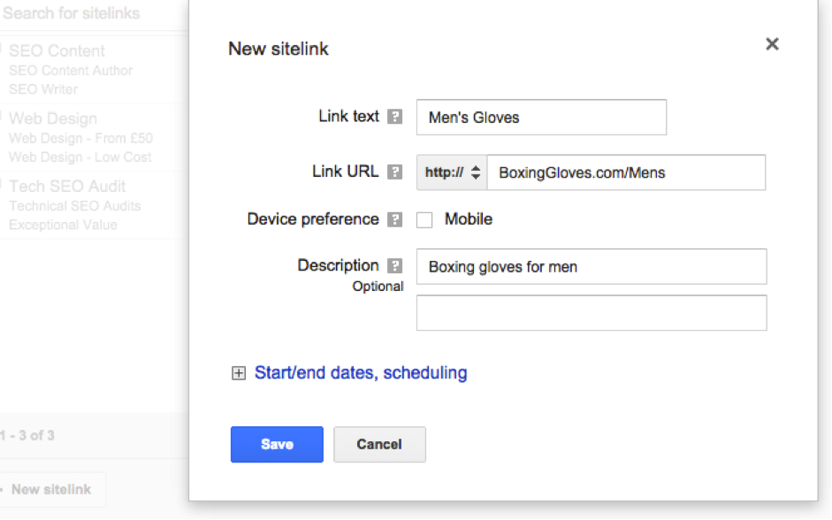
Task: Open the http:// protocol dropdown
Action: tap(452, 172)
